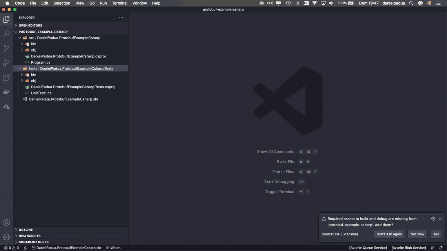Start Azurite Queue Service from the status bar

pos(367,247)
